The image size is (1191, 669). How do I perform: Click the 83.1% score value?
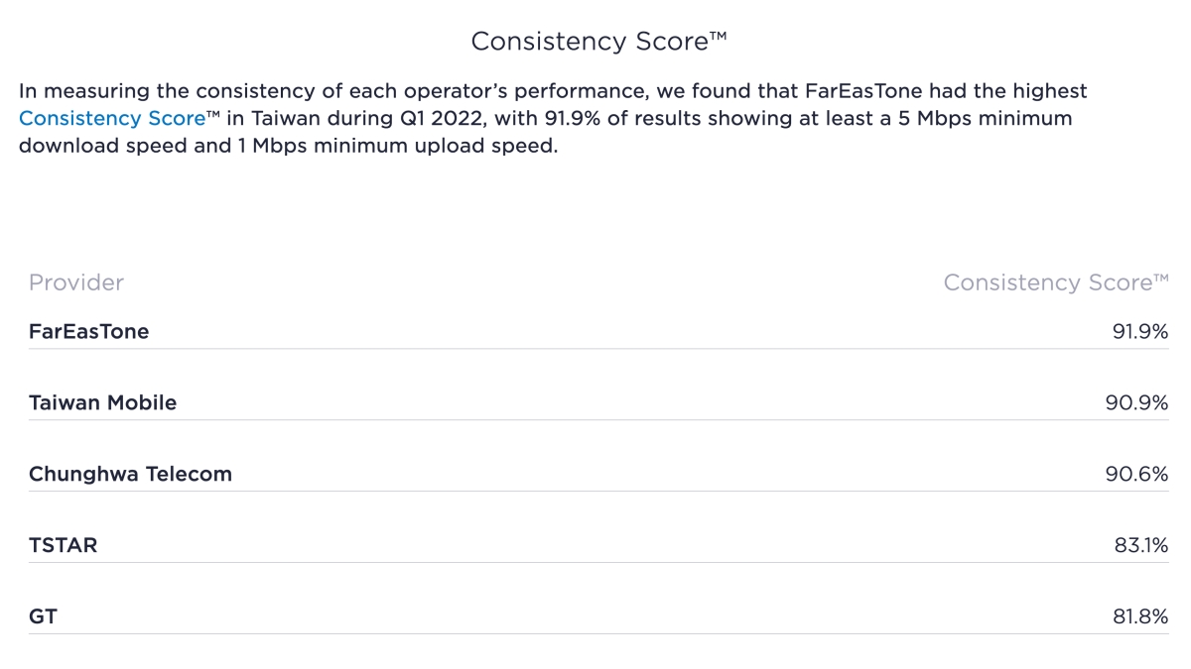coord(1140,546)
